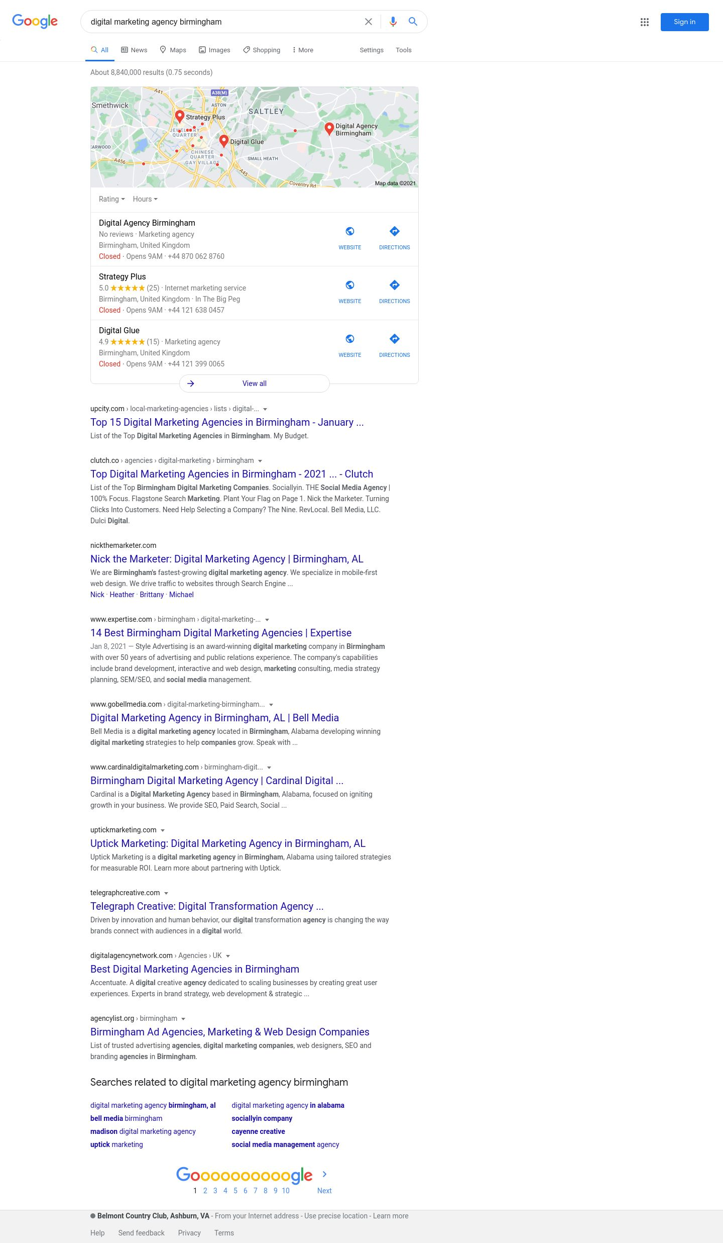Start voice search with the microphone icon
This screenshot has height=1243, width=723.
tap(393, 22)
